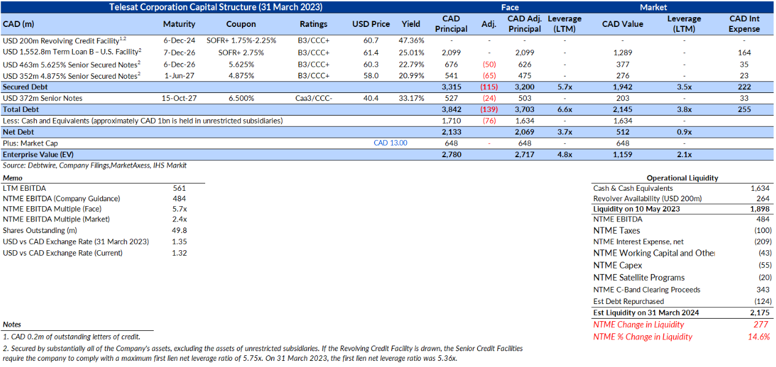Select the "NTME Capex" line item

click(618, 265)
